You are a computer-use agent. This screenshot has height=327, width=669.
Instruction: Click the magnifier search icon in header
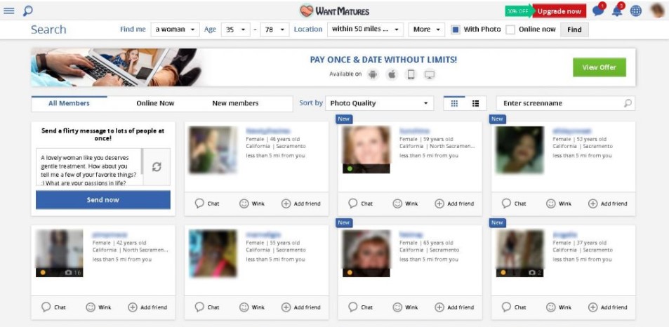point(28,11)
